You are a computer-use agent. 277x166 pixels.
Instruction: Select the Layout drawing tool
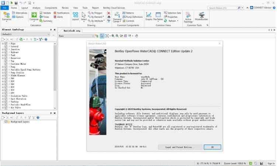76,16
